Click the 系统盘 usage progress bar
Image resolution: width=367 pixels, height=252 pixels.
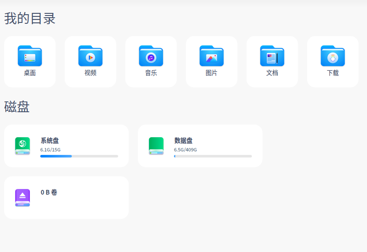[x=79, y=156]
